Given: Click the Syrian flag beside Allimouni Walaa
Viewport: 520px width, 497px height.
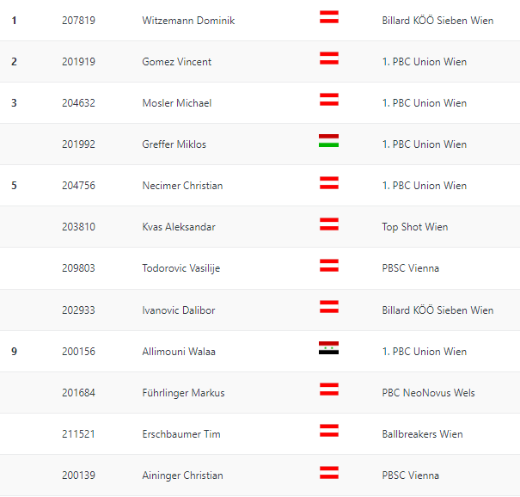Looking at the screenshot, I should pos(328,347).
